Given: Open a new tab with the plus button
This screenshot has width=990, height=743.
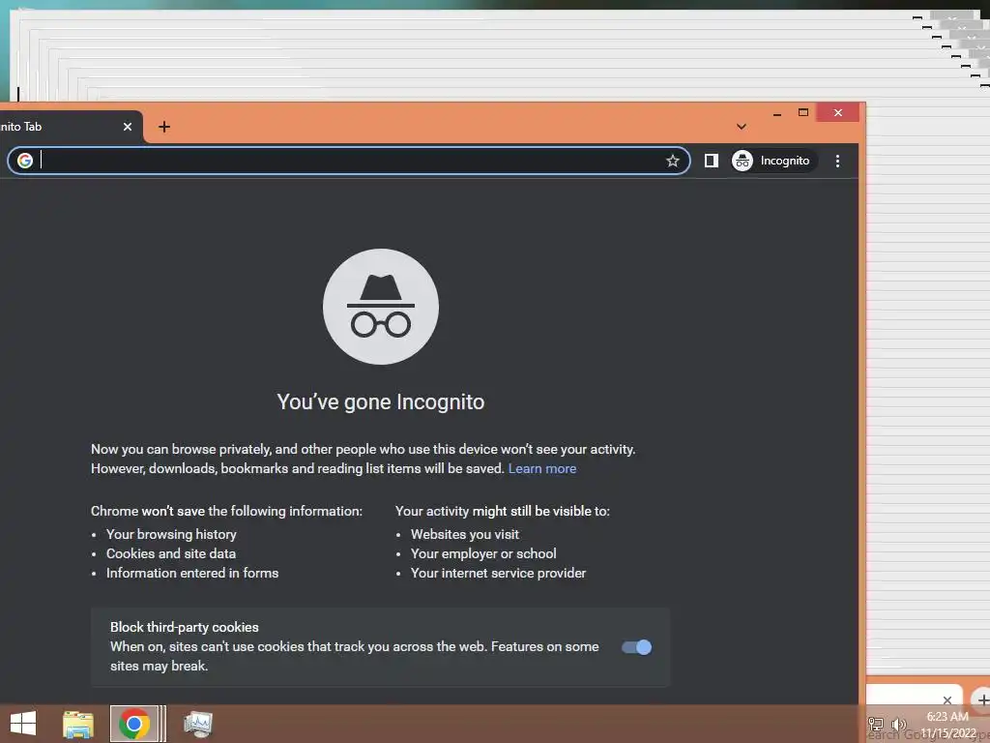Looking at the screenshot, I should (164, 127).
